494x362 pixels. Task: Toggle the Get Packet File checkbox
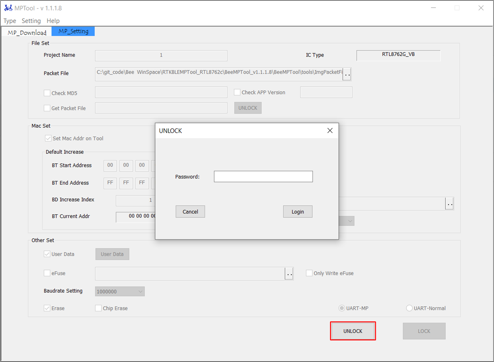pos(47,108)
